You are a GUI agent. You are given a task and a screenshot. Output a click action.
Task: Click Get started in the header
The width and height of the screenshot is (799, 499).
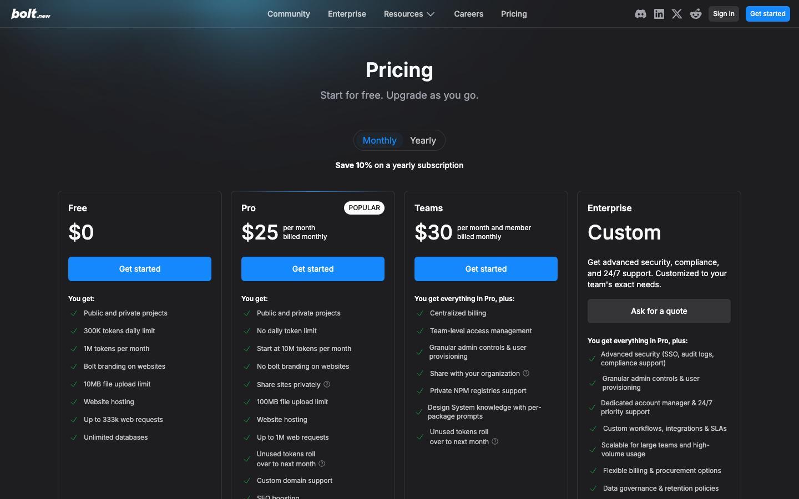click(767, 14)
